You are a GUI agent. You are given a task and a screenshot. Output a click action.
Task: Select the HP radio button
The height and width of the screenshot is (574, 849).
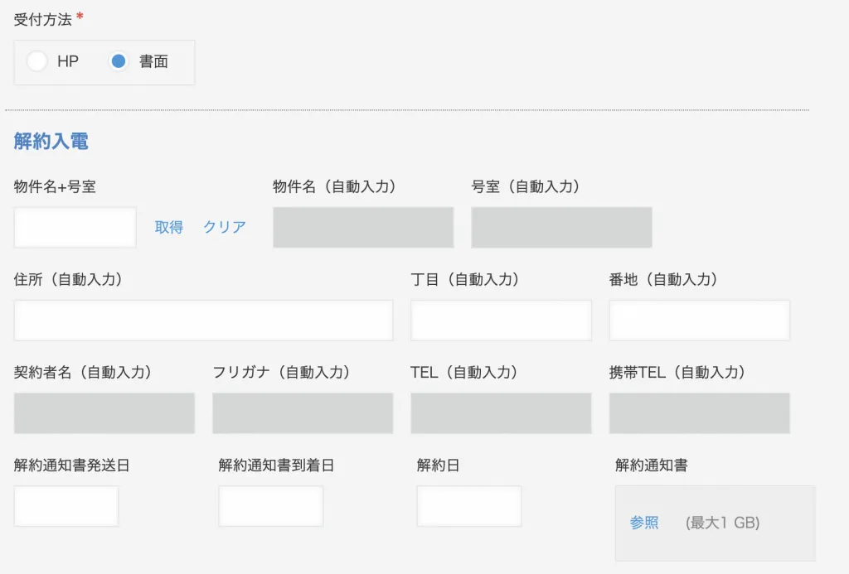[37, 62]
